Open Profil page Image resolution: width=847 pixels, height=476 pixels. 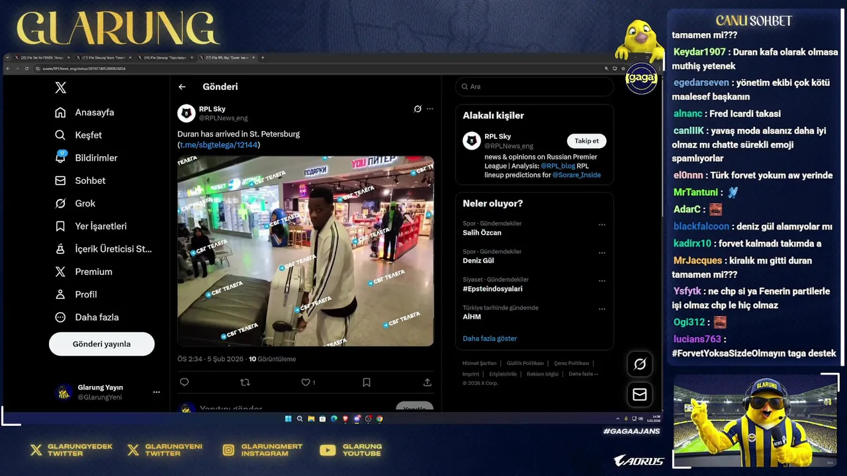pos(76,294)
